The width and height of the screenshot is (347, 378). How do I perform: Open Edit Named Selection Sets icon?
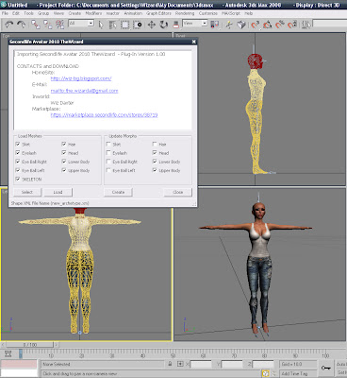click(306, 25)
